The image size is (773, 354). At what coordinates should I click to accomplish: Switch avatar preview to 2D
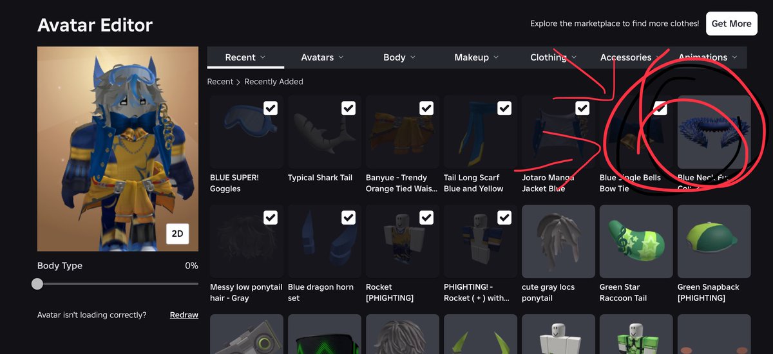pos(177,234)
